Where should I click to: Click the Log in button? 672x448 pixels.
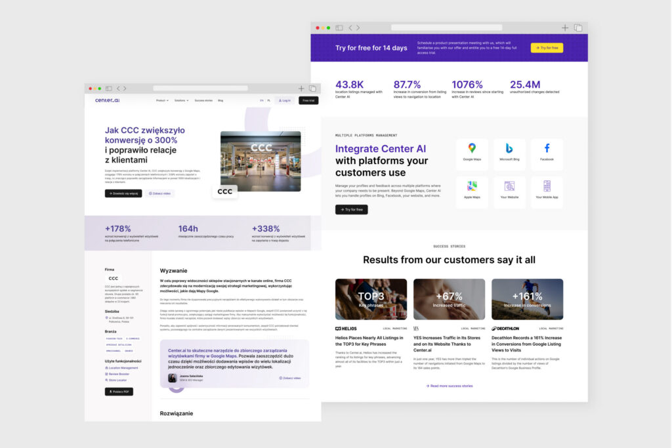(x=285, y=100)
